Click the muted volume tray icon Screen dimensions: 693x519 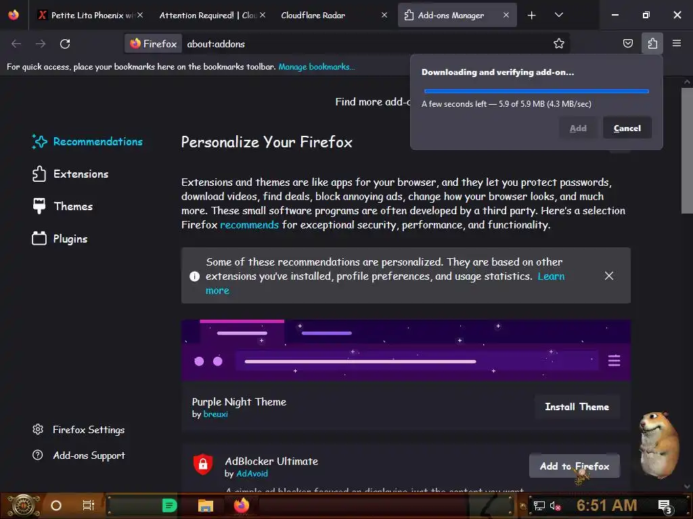(x=555, y=505)
